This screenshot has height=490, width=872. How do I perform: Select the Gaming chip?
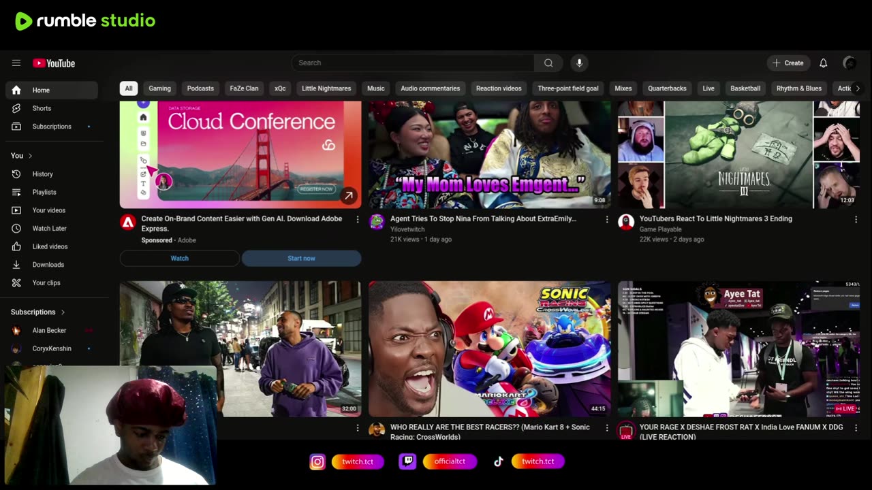160,88
